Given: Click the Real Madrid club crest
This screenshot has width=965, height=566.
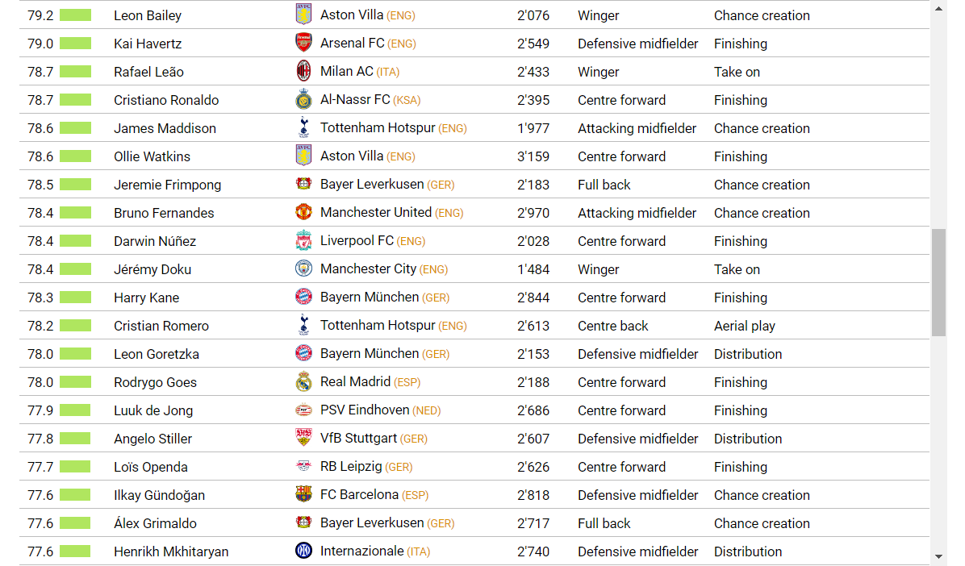Looking at the screenshot, I should (x=303, y=381).
